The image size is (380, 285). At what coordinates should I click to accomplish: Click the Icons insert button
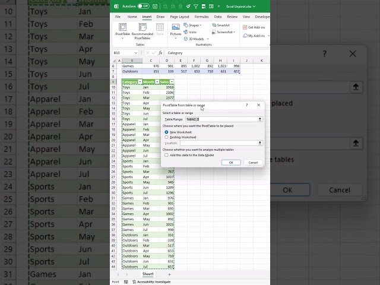pos(190,32)
